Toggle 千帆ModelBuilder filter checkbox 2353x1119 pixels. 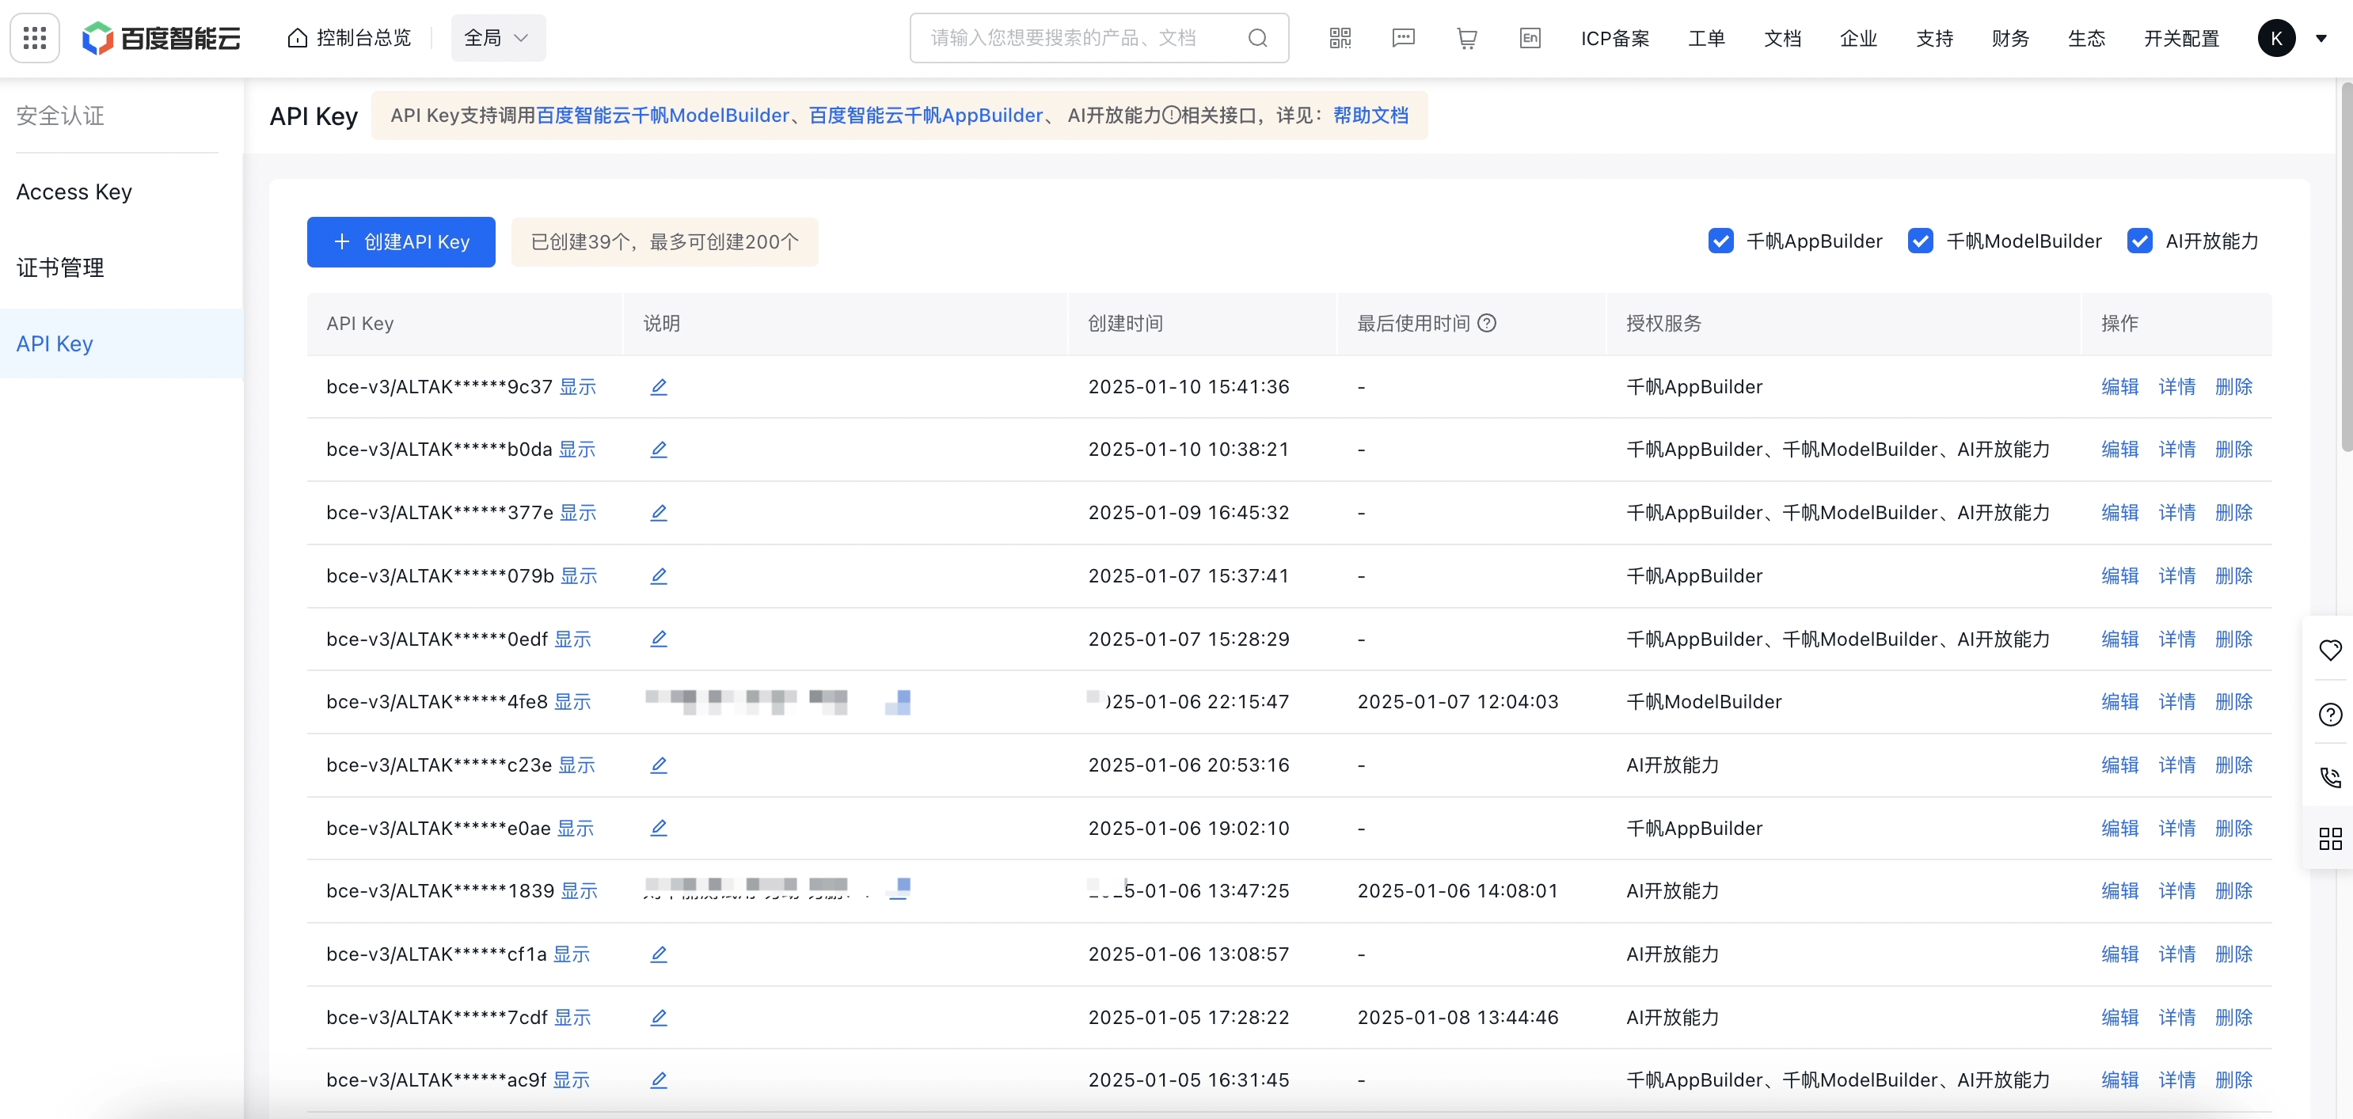[x=1920, y=241]
